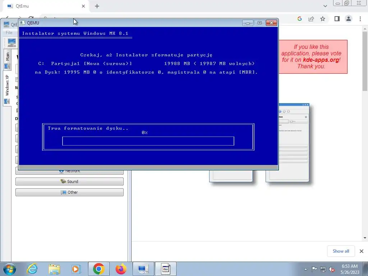Image resolution: width=368 pixels, height=276 pixels.
Task: Open the Google icon in Chrome address bar
Action: coord(299,19)
